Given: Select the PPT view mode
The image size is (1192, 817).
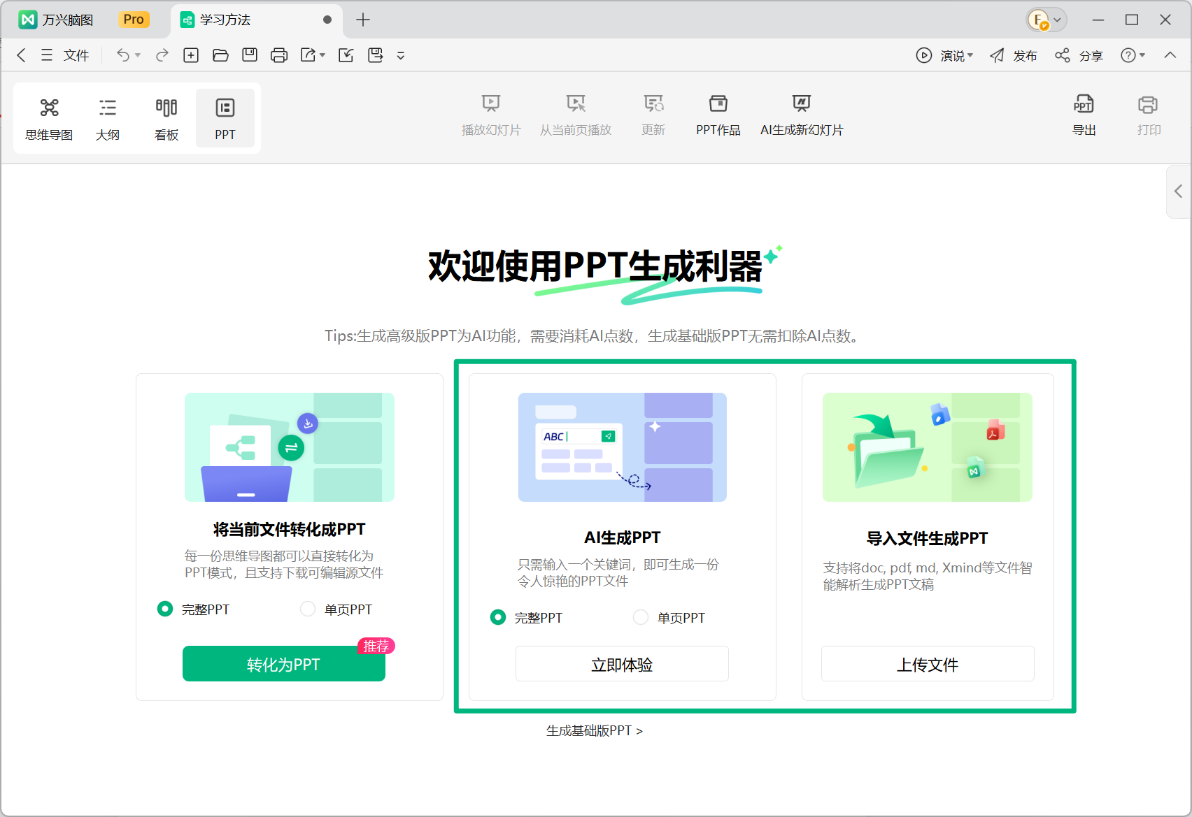Looking at the screenshot, I should coord(225,118).
